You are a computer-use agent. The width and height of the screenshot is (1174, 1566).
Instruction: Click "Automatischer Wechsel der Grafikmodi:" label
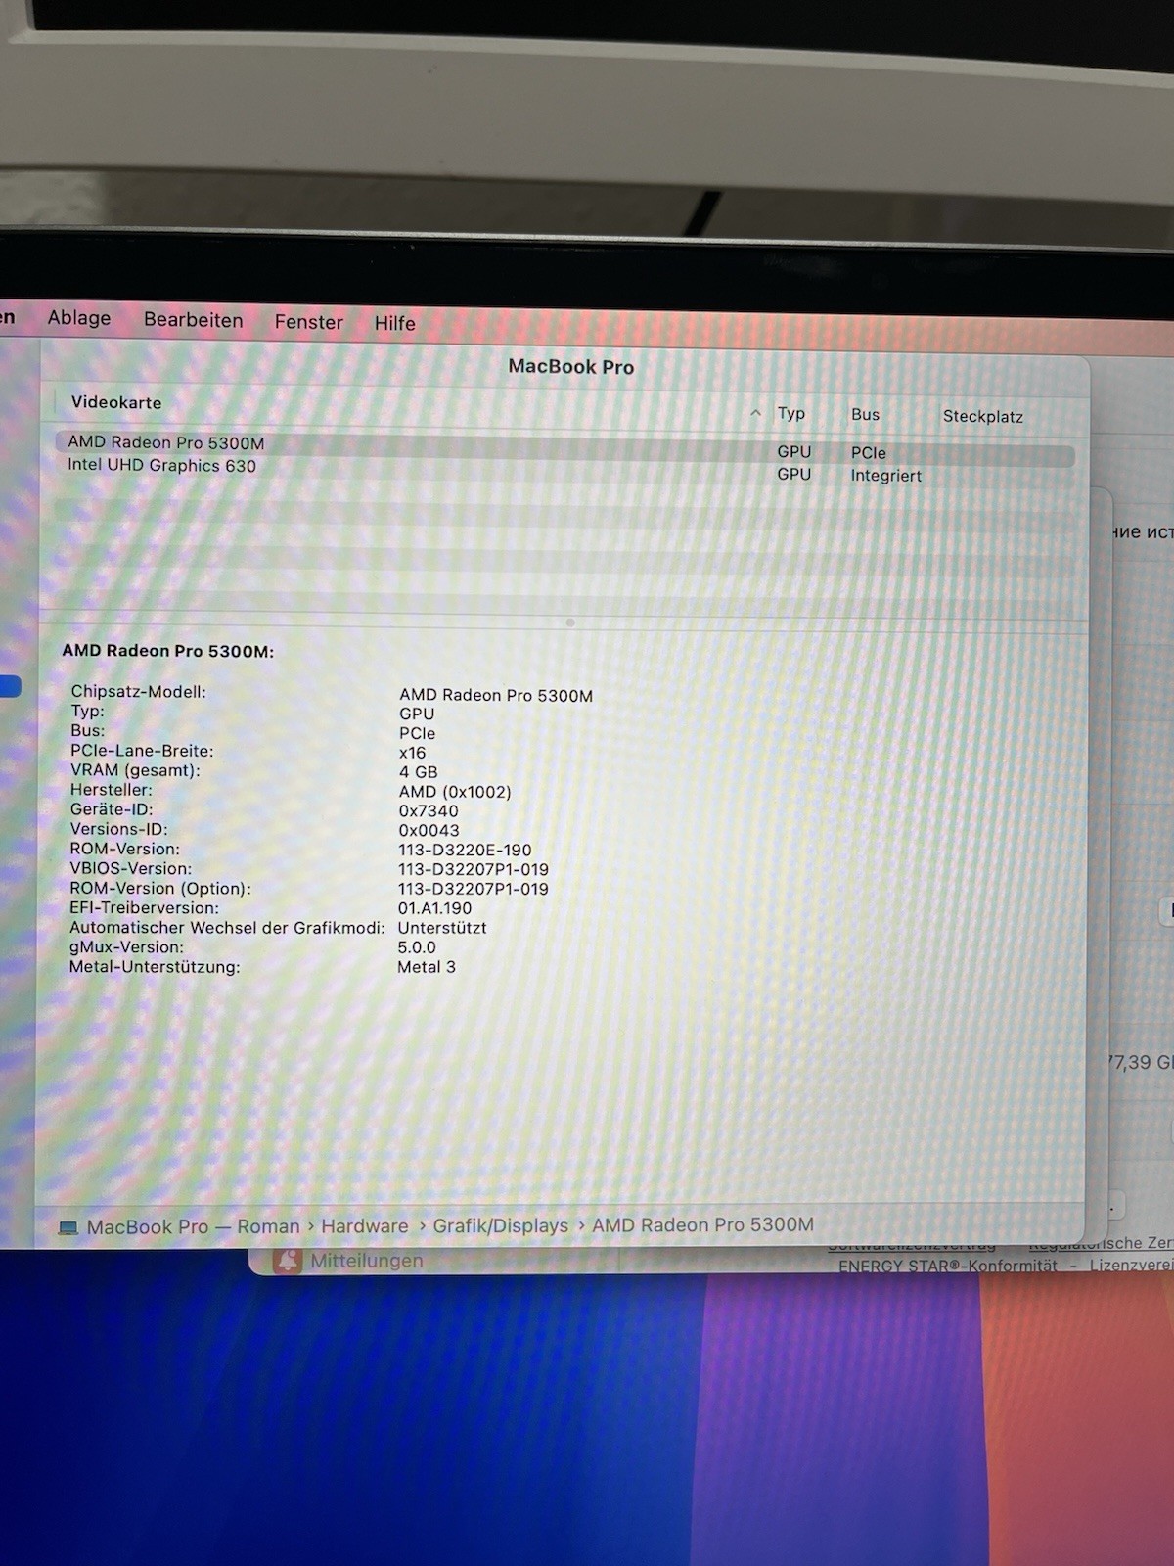227,928
